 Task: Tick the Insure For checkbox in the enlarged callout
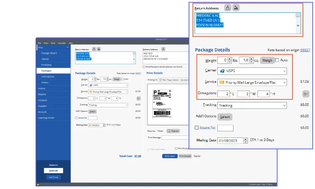tap(197, 128)
